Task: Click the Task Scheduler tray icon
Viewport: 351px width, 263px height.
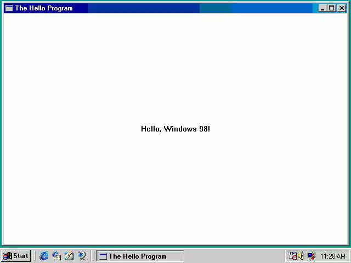Action: (292, 256)
